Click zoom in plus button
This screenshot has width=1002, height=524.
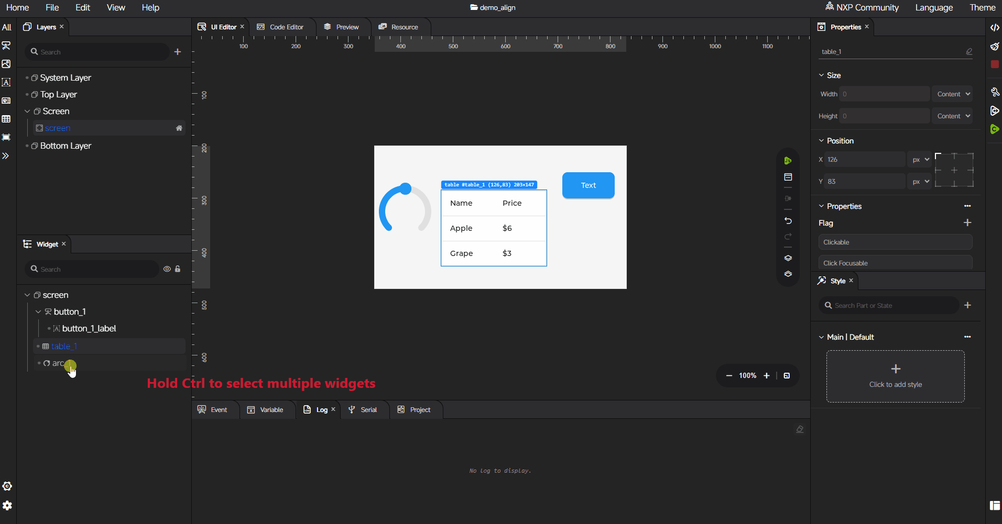click(x=767, y=376)
